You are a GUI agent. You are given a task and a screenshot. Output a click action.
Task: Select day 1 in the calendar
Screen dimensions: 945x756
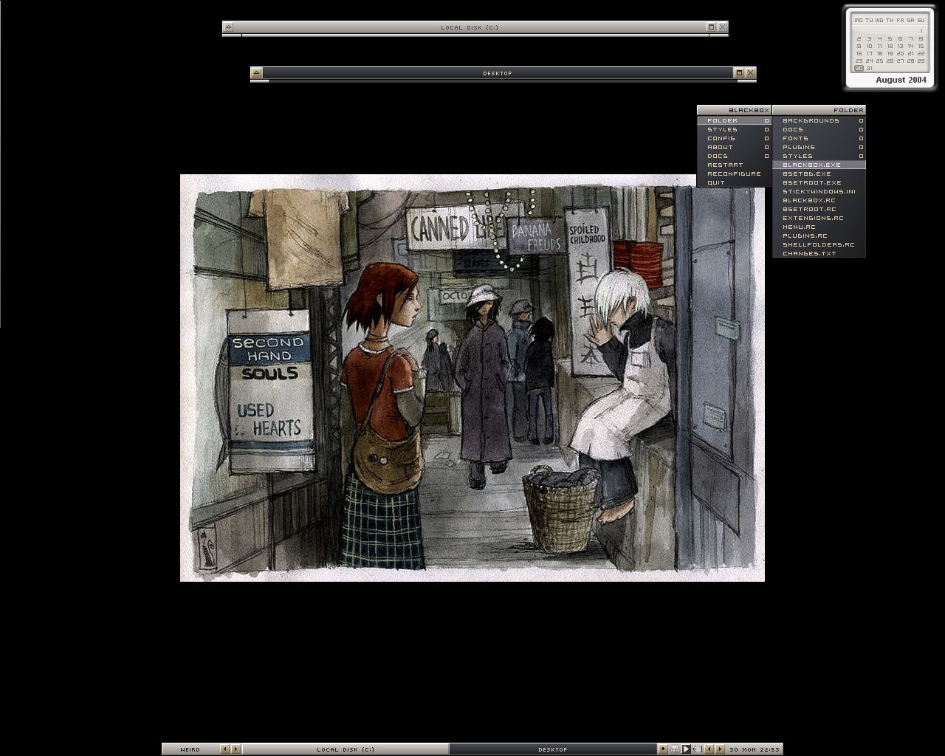point(921,32)
